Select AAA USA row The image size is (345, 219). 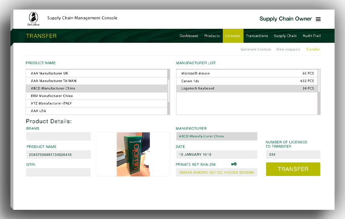(x=97, y=111)
